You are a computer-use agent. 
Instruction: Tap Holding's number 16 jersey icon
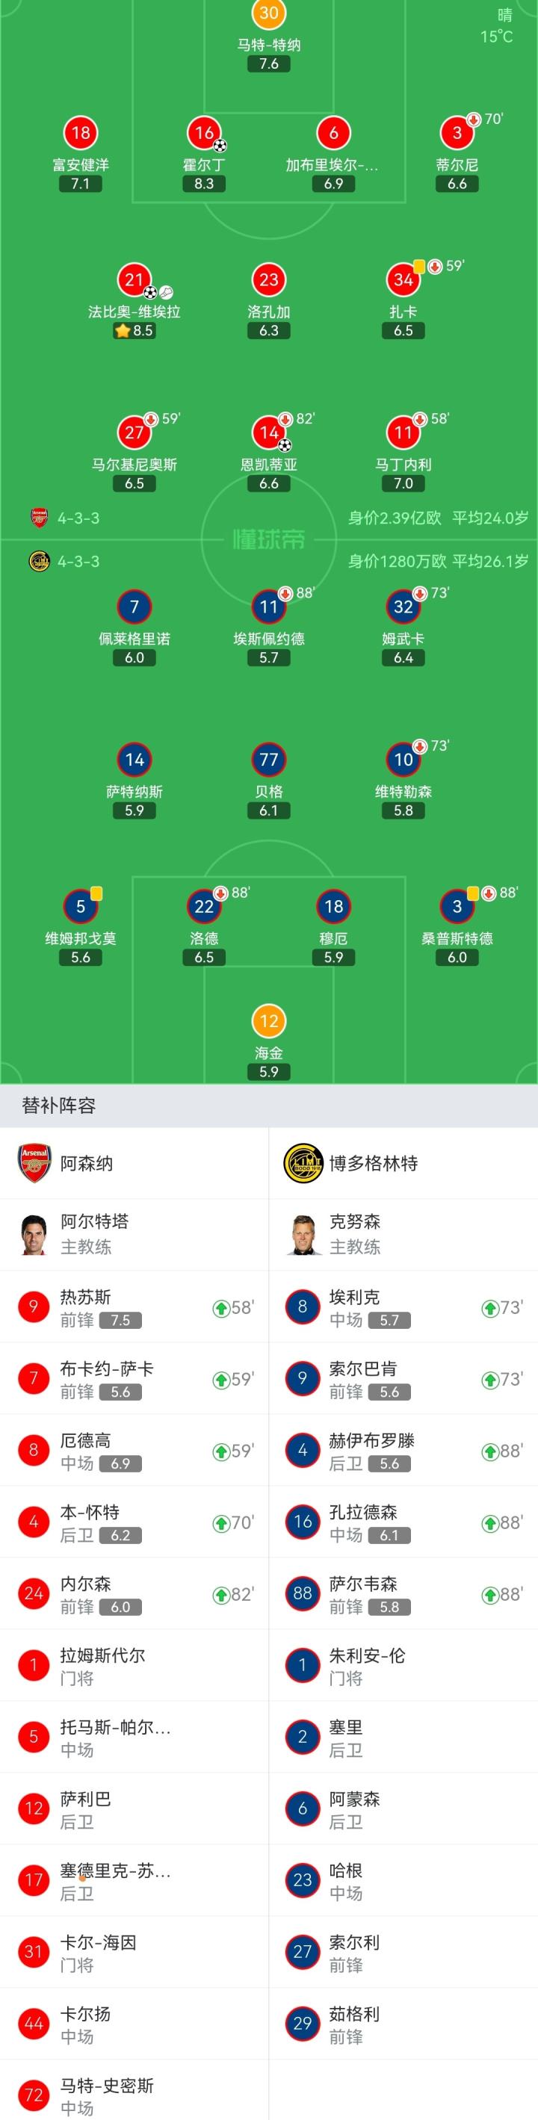[204, 132]
